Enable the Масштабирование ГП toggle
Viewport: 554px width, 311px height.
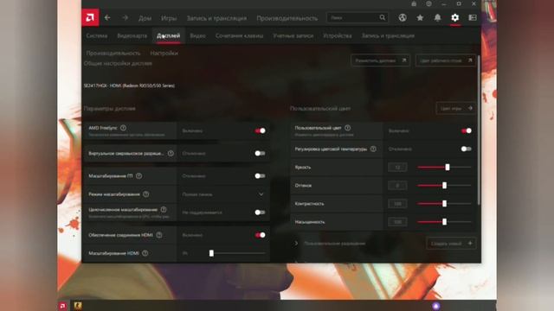click(260, 175)
